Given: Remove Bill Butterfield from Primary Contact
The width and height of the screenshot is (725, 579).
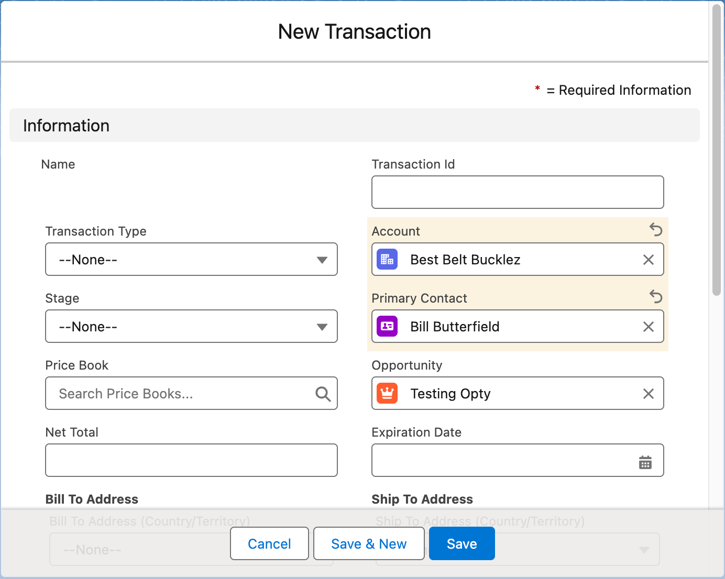Looking at the screenshot, I should click(x=648, y=327).
